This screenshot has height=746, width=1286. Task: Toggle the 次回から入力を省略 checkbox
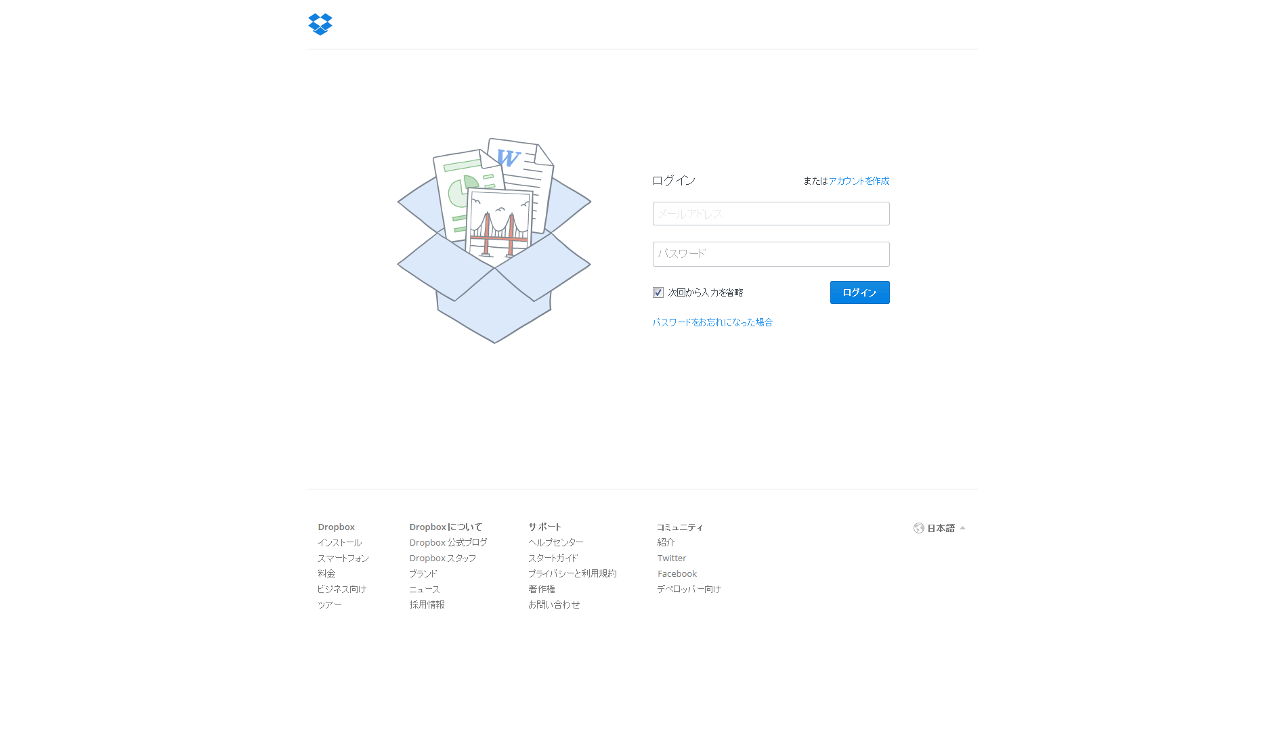point(658,292)
